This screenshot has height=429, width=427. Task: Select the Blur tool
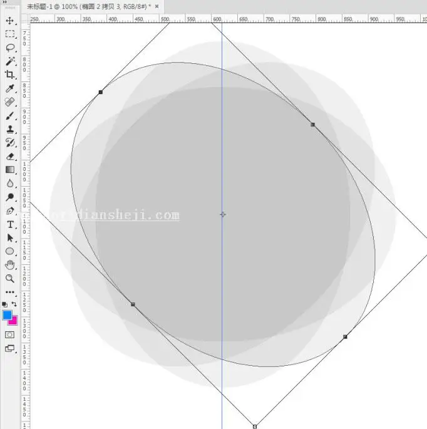[10, 183]
